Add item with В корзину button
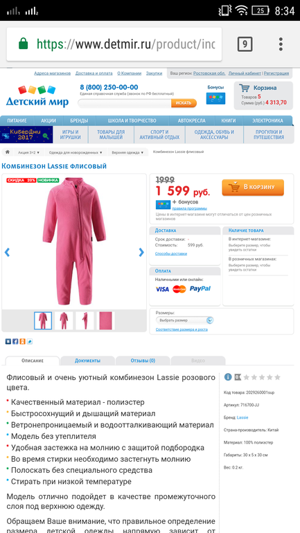The image size is (300, 533). tap(253, 188)
